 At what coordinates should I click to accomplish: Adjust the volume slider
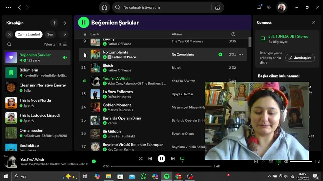coord(301,162)
